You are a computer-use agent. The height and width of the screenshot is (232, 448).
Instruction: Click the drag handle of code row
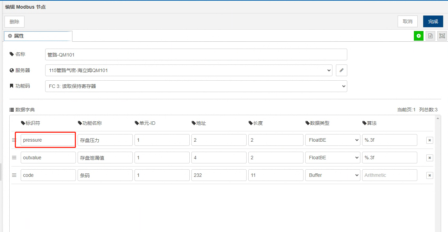click(x=14, y=175)
